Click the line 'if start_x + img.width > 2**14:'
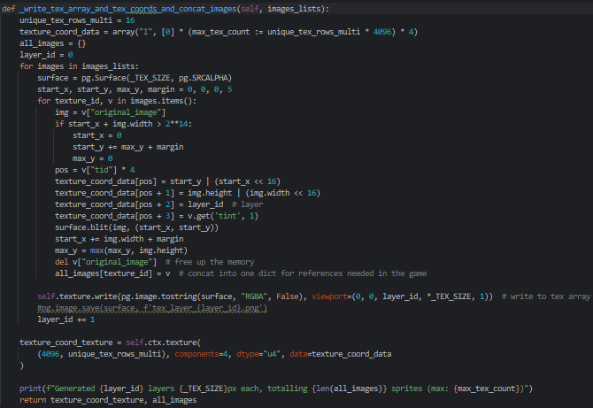This screenshot has height=408, width=593. click(123, 124)
